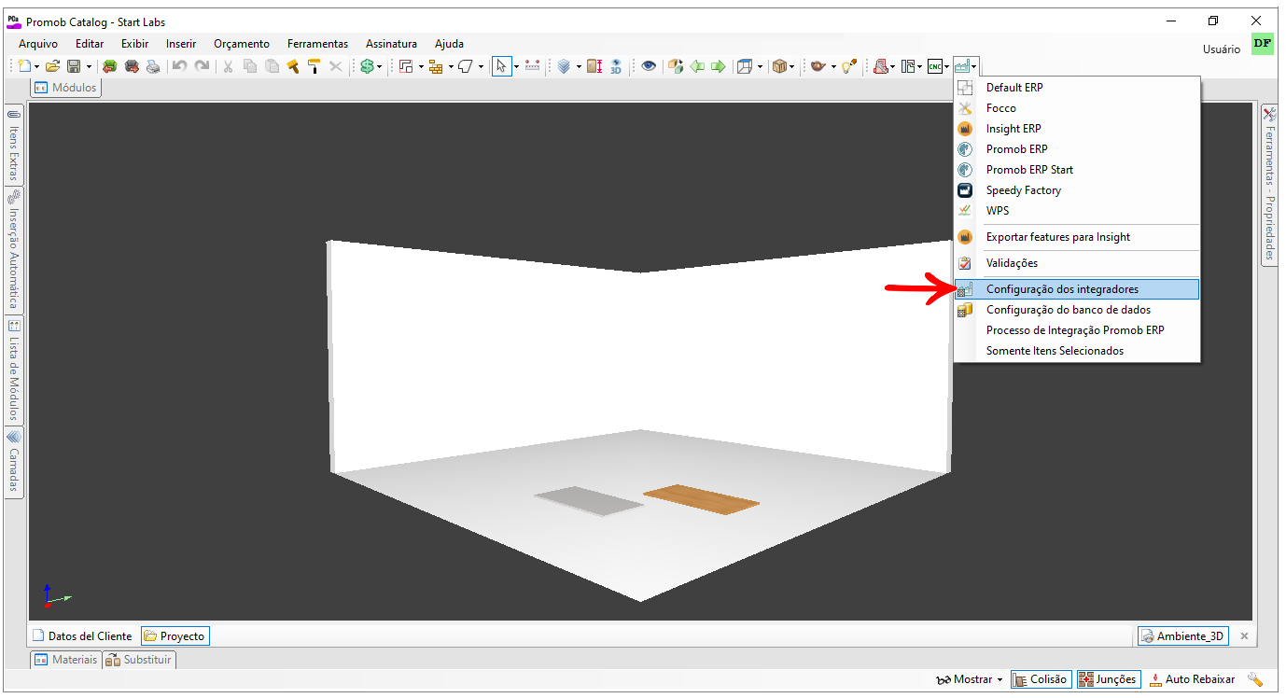The image size is (1286, 698).
Task: Open the Assinatura menu
Action: [x=391, y=44]
